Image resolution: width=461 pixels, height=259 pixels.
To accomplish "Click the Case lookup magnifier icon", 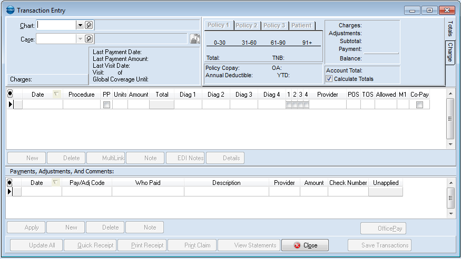I will pos(89,38).
